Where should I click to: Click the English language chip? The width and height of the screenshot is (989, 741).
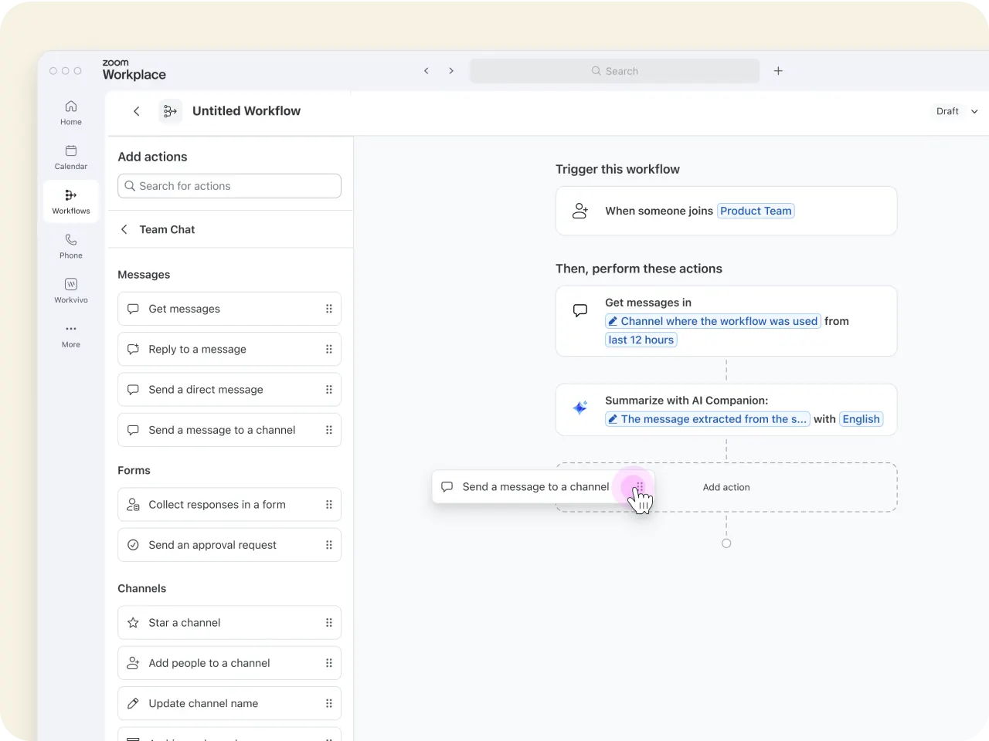(861, 419)
